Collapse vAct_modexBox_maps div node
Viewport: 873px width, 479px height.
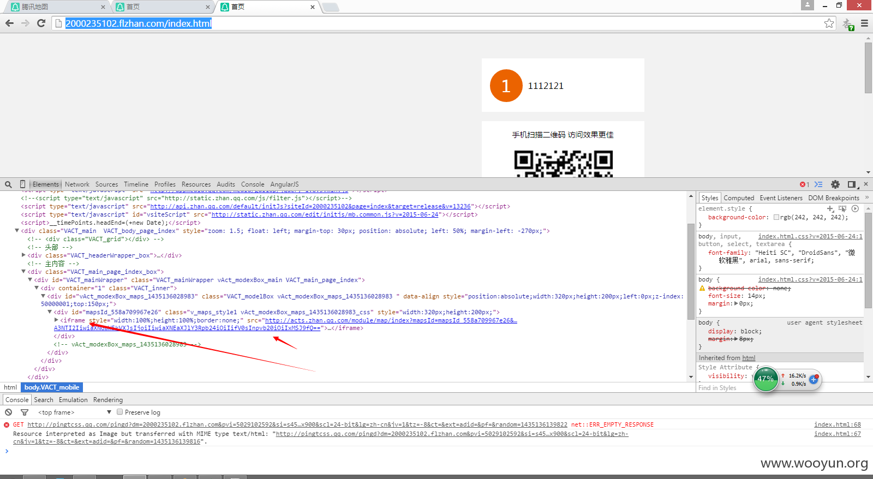point(43,296)
